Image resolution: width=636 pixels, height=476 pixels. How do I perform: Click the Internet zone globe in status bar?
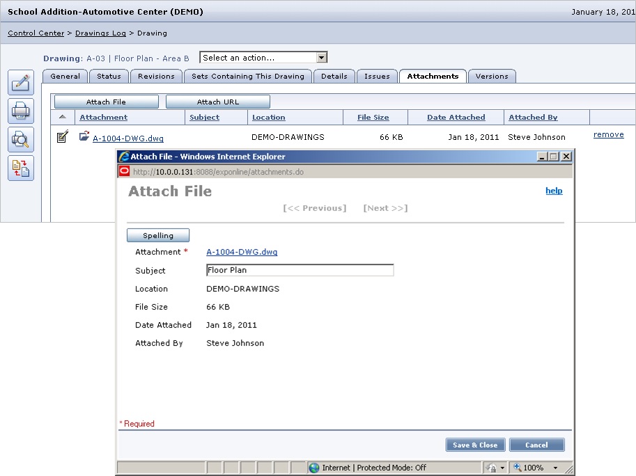(x=314, y=468)
